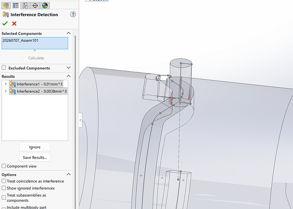Click the Ignore button

(x=35, y=147)
